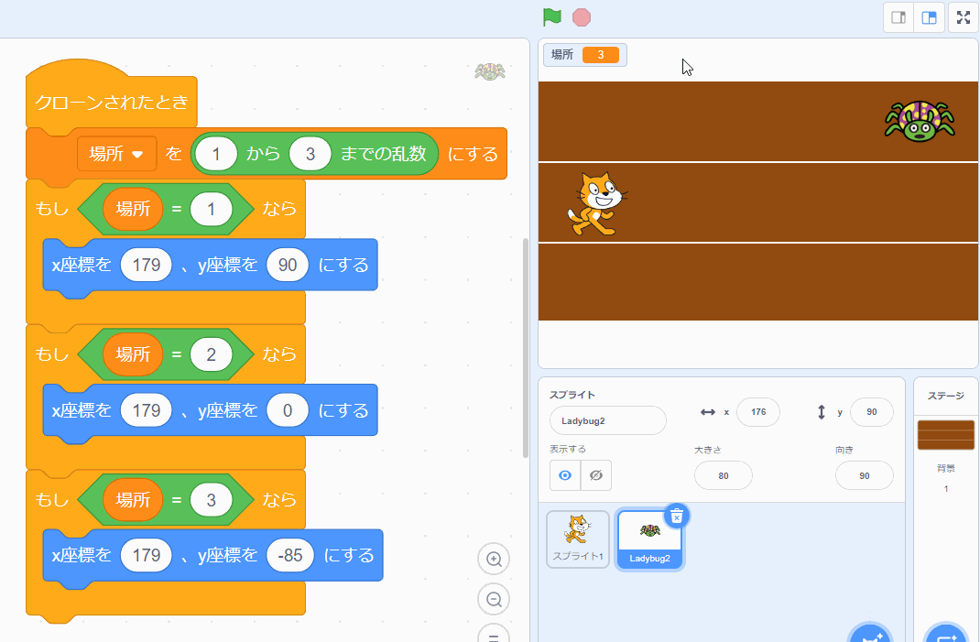This screenshot has height=642, width=980.
Task: Edit x value 179 in the y 90 block
Action: click(147, 265)
